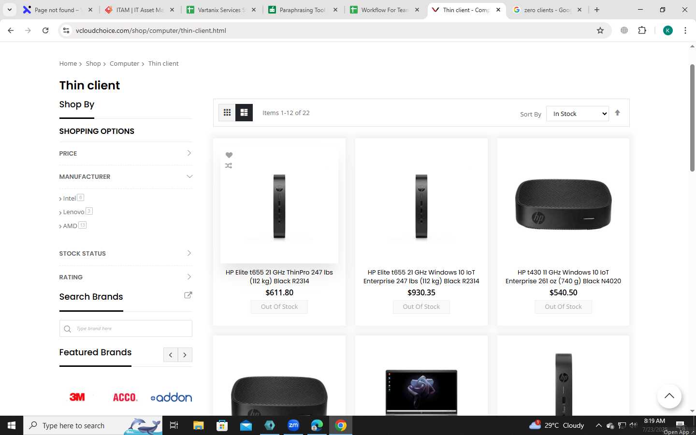Filter by Intel manufacturer

[69, 198]
